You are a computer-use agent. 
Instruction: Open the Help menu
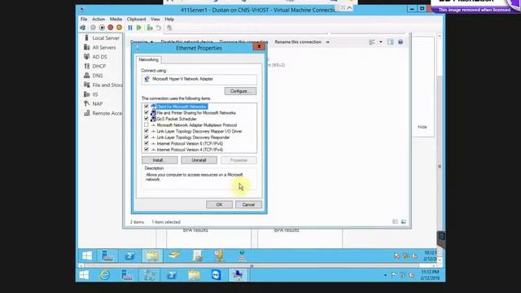[169, 20]
